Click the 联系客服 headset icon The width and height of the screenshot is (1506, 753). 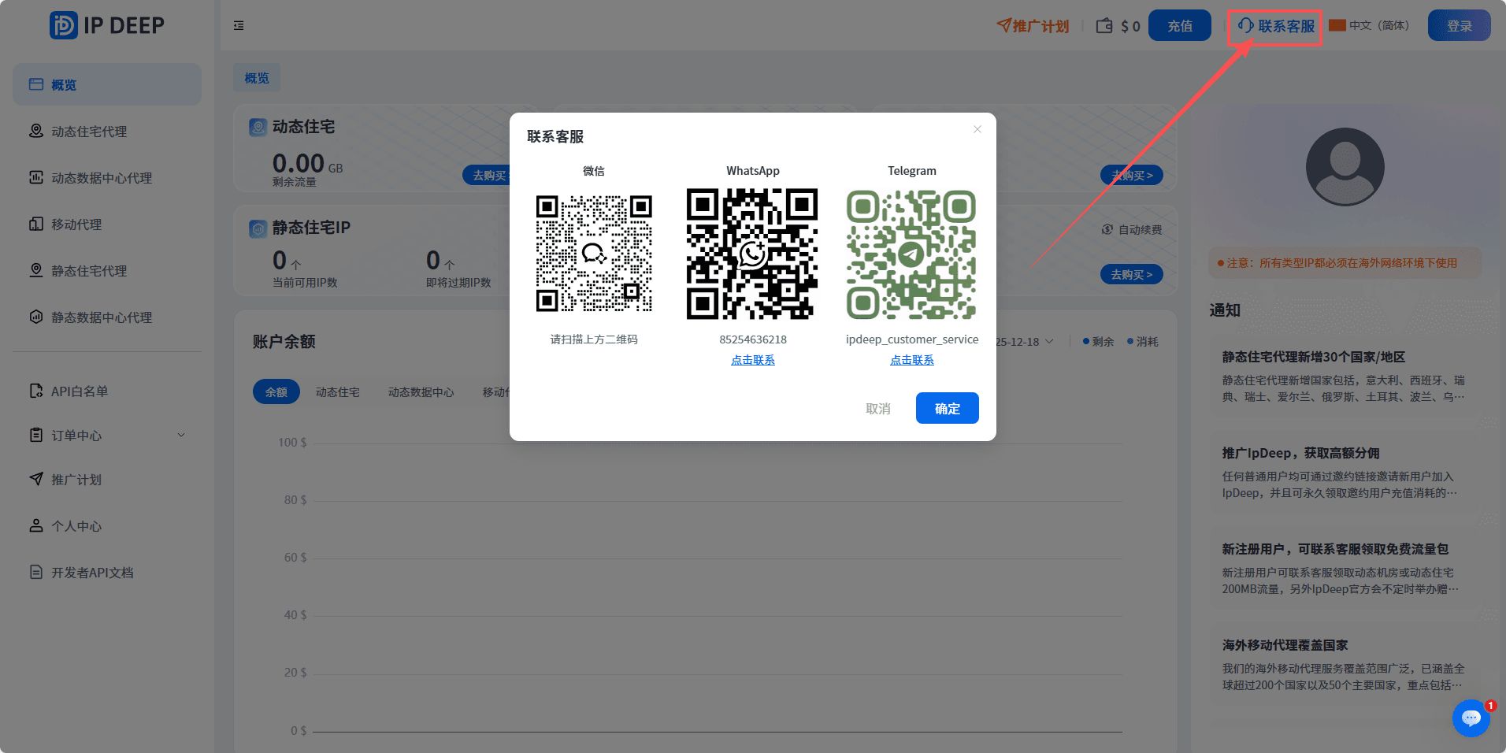coord(1246,26)
